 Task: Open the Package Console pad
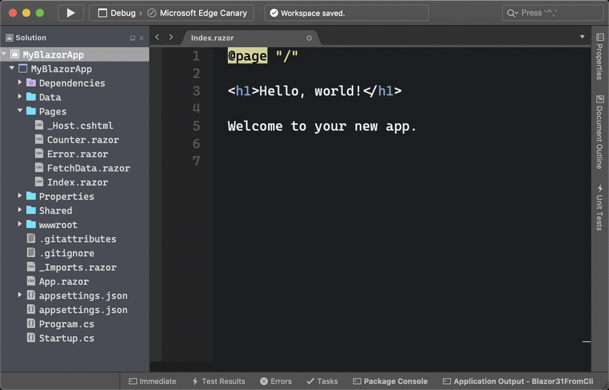pos(390,381)
